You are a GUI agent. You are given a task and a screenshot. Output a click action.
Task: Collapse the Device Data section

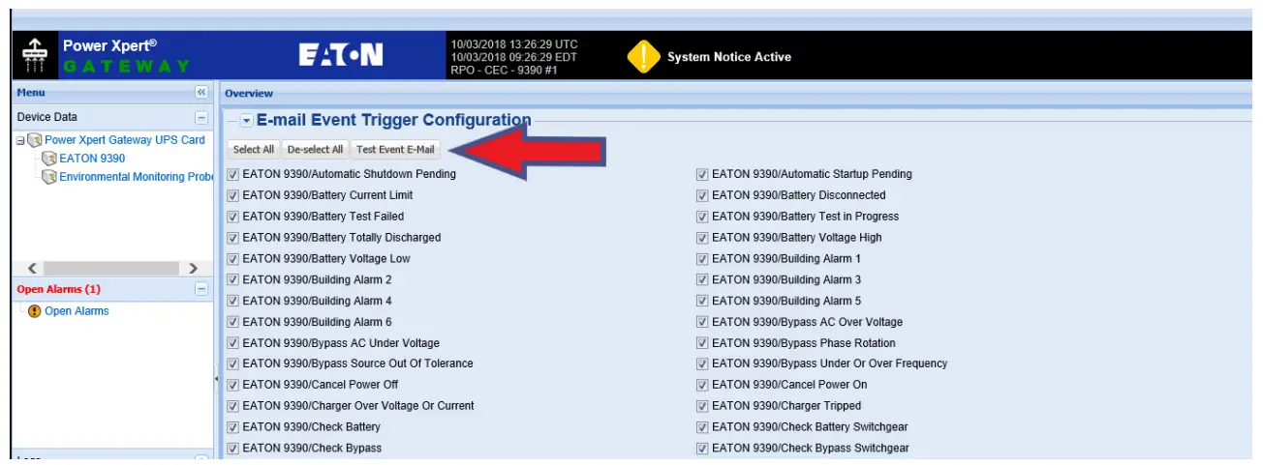tap(201, 117)
